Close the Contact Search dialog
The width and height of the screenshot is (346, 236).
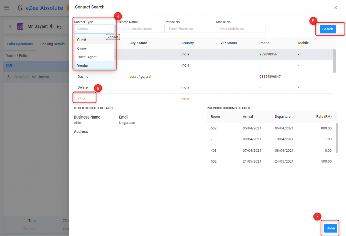click(336, 7)
